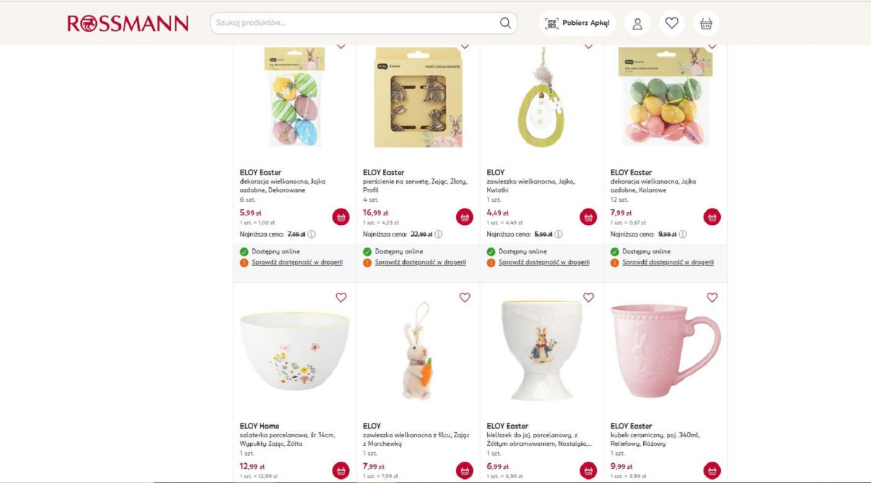This screenshot has height=483, width=871.
Task: Open the favorites heart icon in header
Action: (x=672, y=24)
